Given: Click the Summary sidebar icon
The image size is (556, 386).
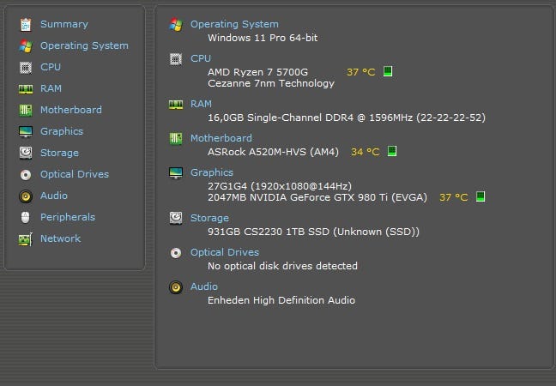Looking at the screenshot, I should (25, 24).
